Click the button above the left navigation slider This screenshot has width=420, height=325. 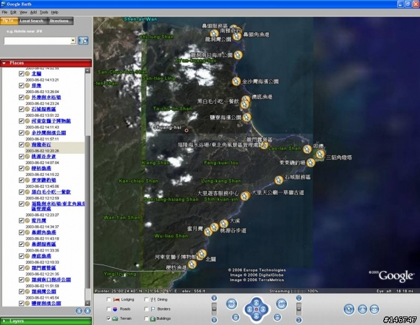click(214, 298)
